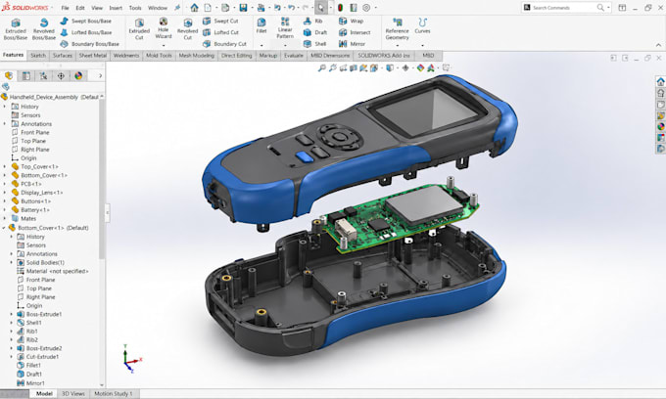Select the Cut-Extrude1 feature
666x399 pixels.
pos(42,357)
